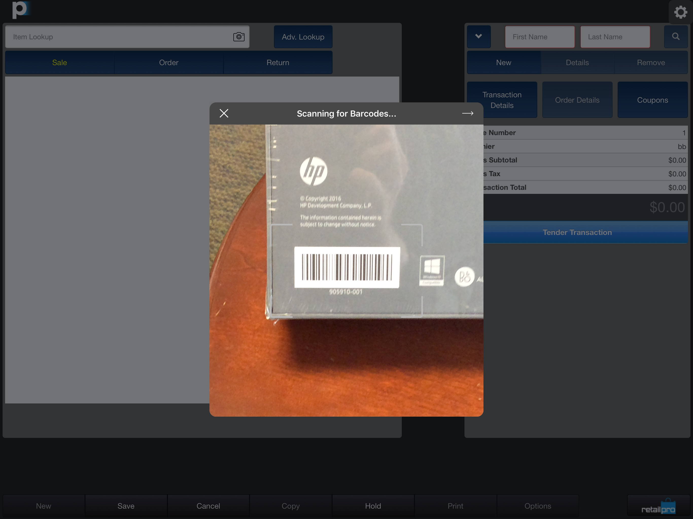Viewport: 693px width, 519px height.
Task: Click the Transaction Total $0.00 value
Action: click(x=677, y=188)
